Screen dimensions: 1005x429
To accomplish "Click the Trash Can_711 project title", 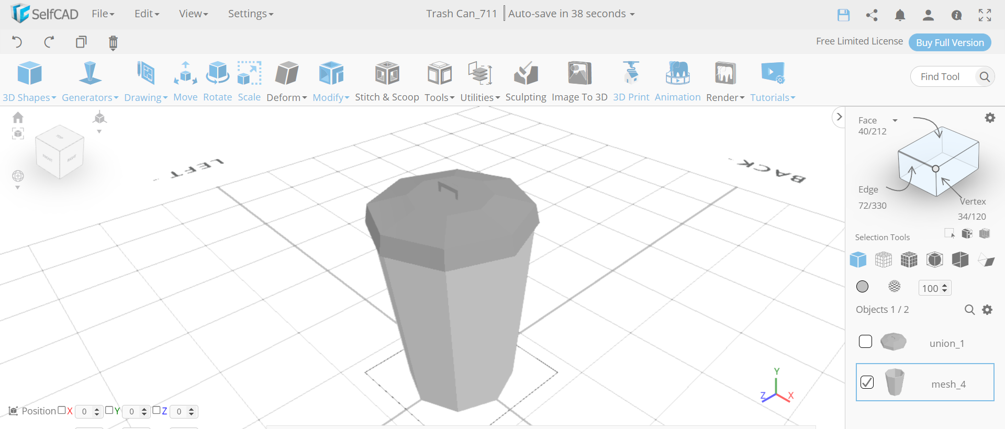I will [x=461, y=14].
